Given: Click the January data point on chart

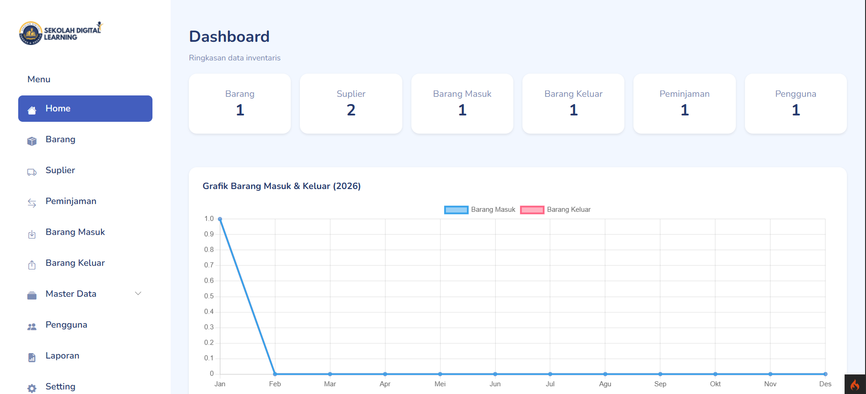Looking at the screenshot, I should pos(220,219).
